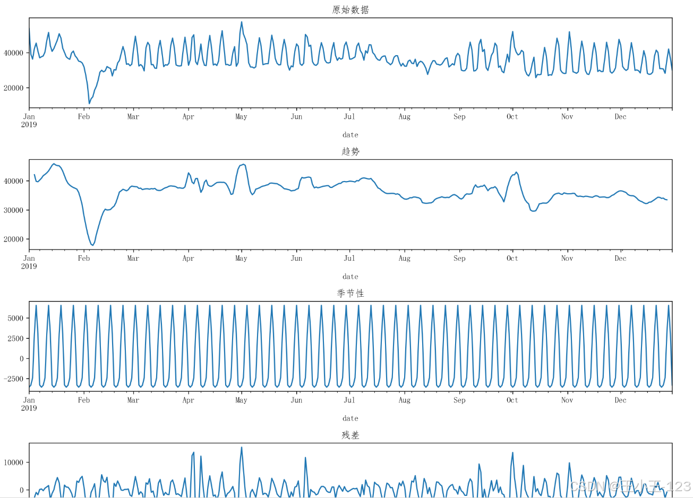
Task: Click the Dec tick label in 原始数据 chart
Action: (x=620, y=117)
